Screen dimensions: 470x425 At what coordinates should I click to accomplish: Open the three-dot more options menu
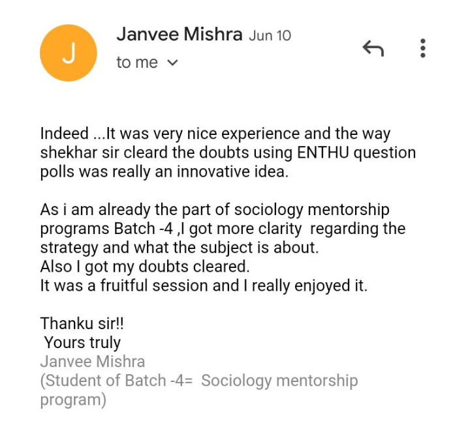pos(422,48)
